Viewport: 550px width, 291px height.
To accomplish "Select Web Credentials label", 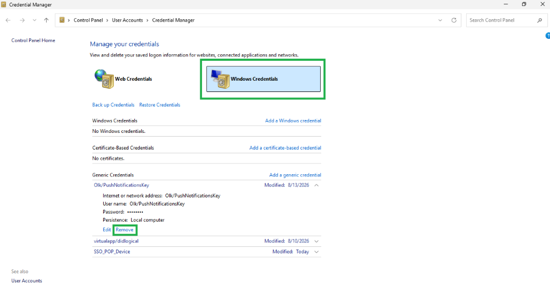I will [134, 79].
